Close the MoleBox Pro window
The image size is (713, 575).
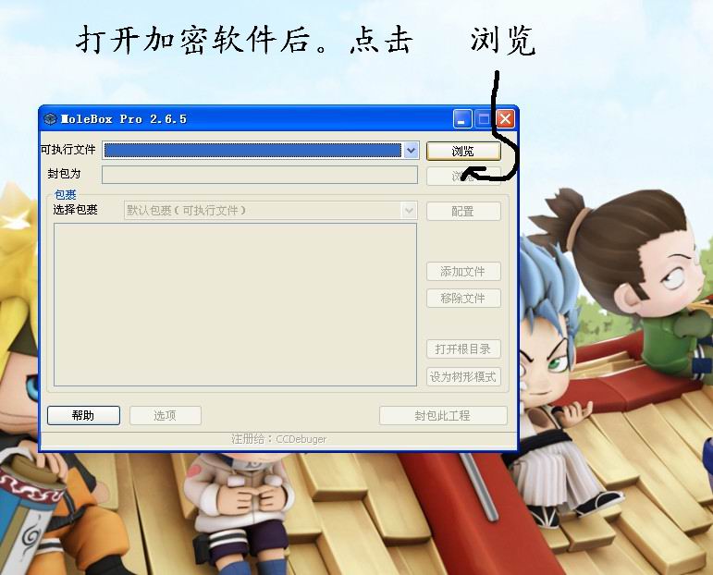[x=505, y=119]
